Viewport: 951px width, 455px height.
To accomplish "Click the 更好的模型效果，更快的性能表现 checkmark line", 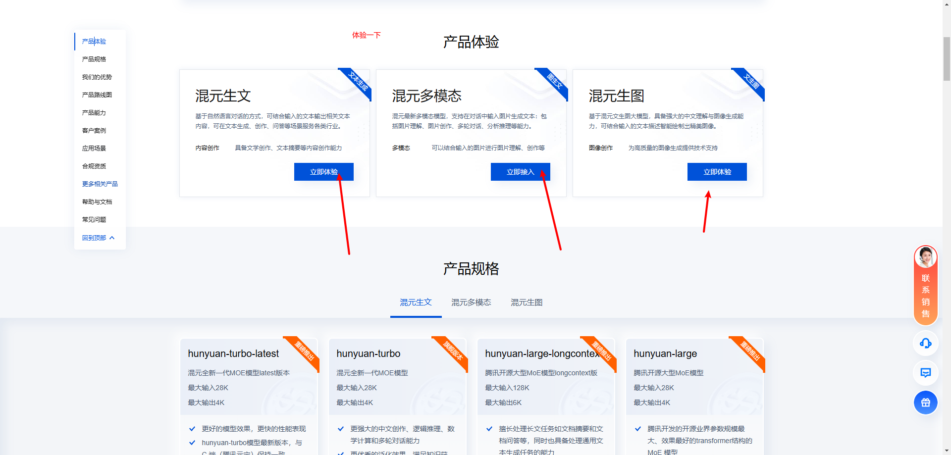I will point(248,429).
